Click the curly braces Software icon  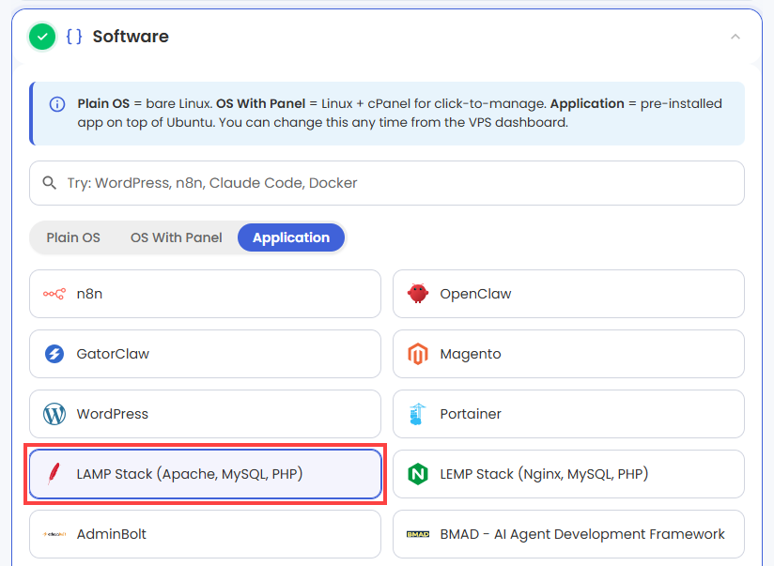(74, 37)
